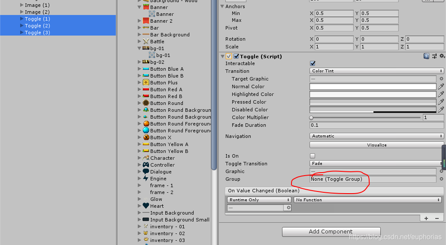This screenshot has height=245, width=446.
Task: Select the Button Round sprite icon
Action: pyautogui.click(x=146, y=103)
